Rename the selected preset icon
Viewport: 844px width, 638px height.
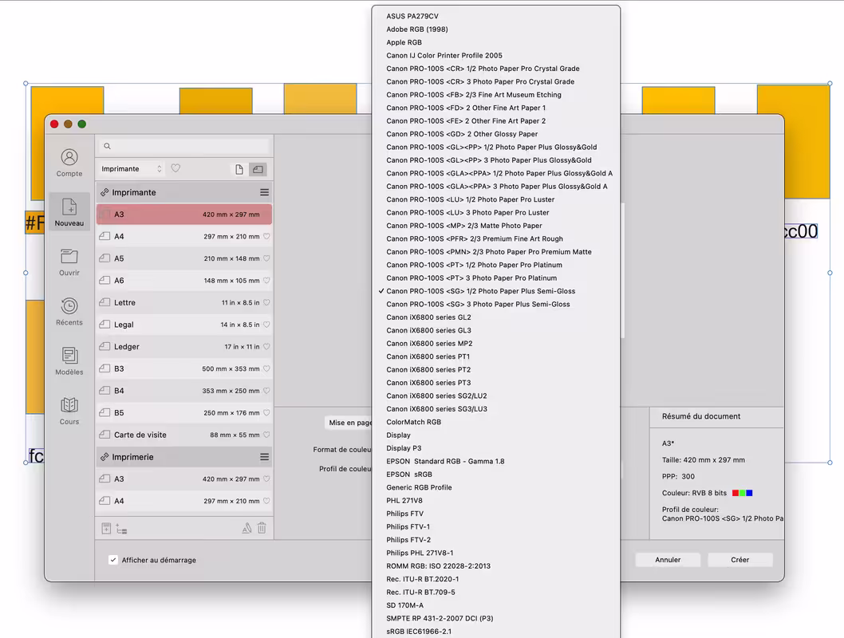(246, 528)
